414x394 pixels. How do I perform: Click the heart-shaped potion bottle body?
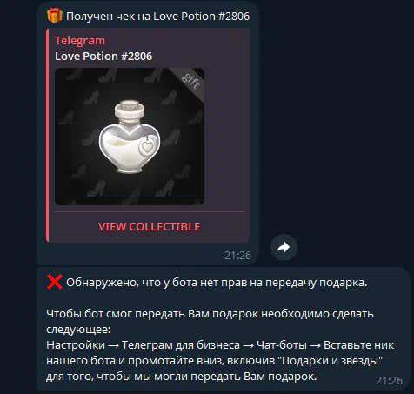click(130, 149)
